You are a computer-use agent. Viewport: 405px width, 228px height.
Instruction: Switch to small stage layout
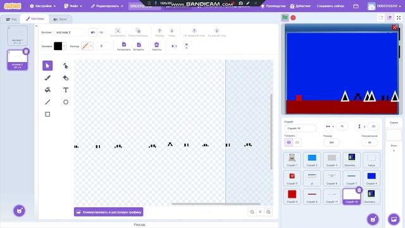click(381, 18)
